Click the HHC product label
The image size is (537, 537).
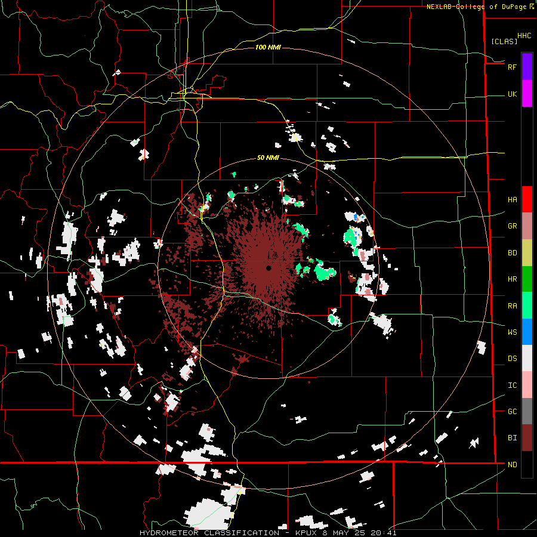pos(524,36)
